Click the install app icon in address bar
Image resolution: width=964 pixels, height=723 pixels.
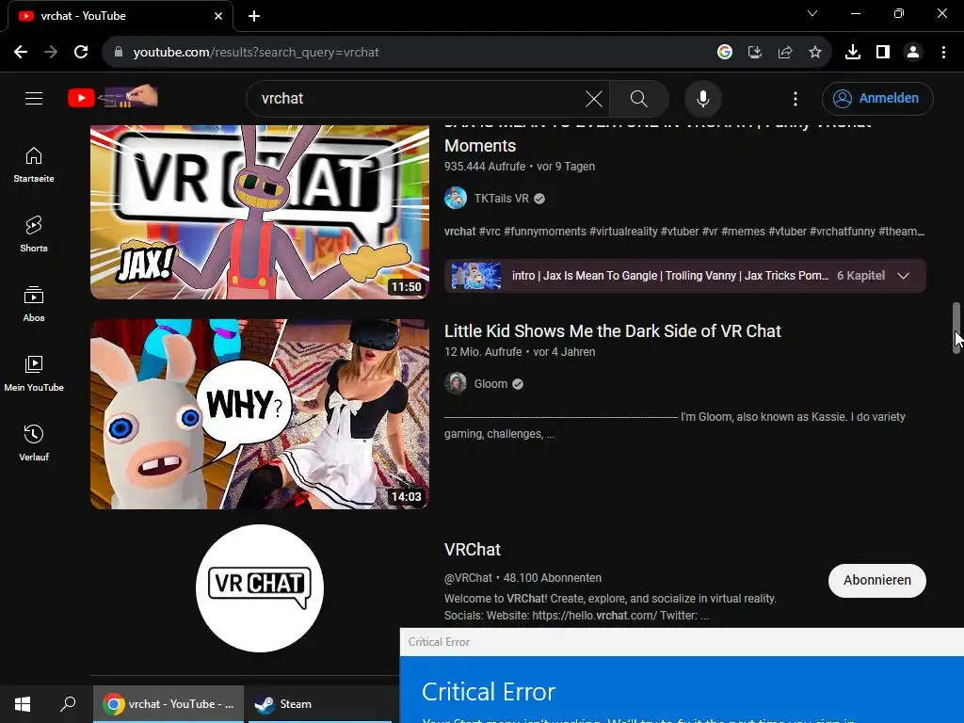click(755, 53)
